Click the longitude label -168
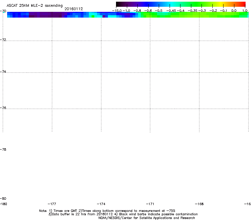The image size is (251, 220). click(199, 204)
